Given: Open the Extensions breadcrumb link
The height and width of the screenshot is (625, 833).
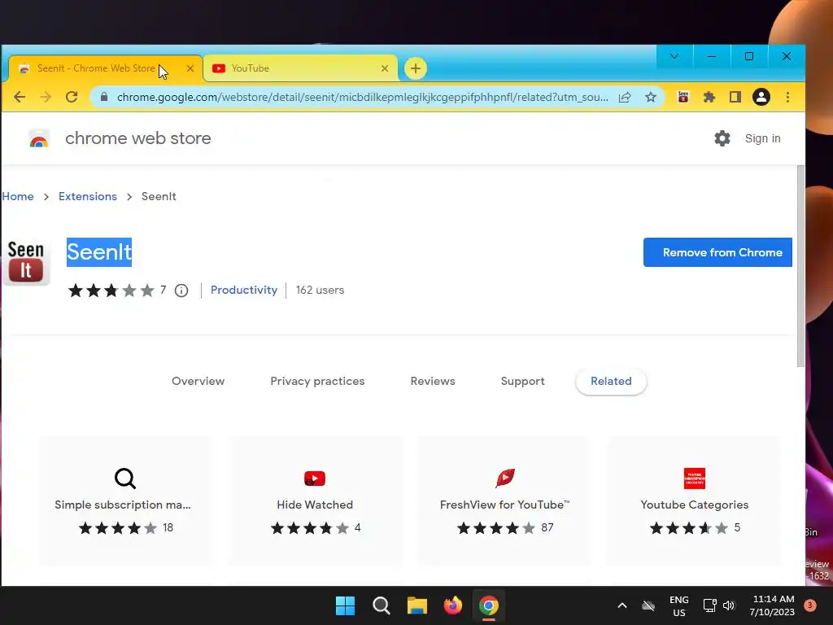Looking at the screenshot, I should coord(88,197).
